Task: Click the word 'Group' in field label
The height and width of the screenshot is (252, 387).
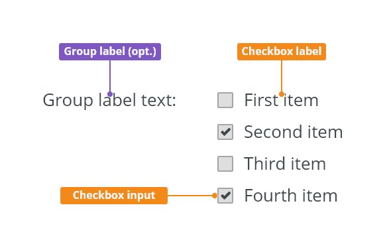Action: point(68,101)
